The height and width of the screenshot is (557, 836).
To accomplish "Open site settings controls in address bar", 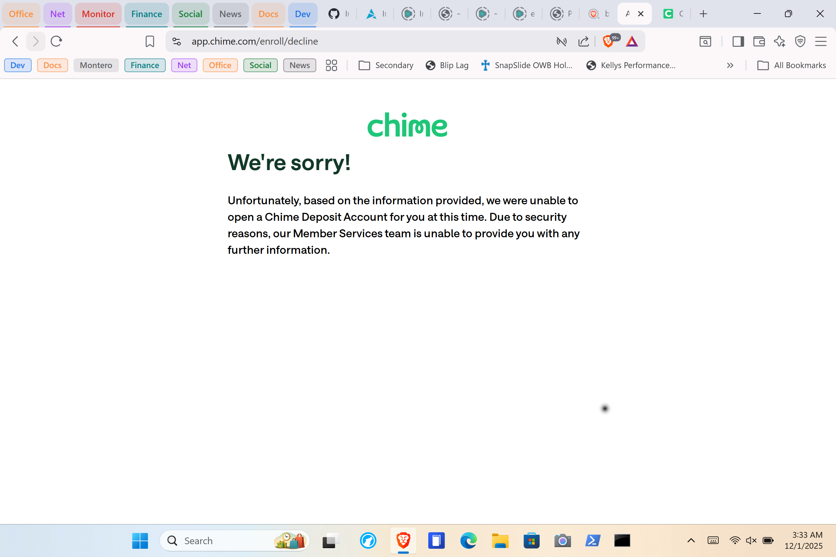I will tap(177, 42).
